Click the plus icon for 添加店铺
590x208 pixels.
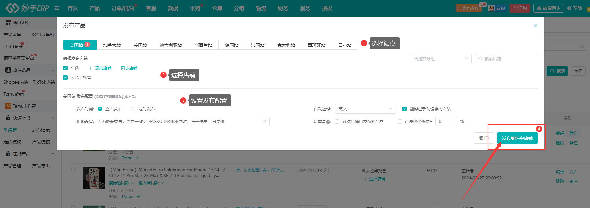90,68
